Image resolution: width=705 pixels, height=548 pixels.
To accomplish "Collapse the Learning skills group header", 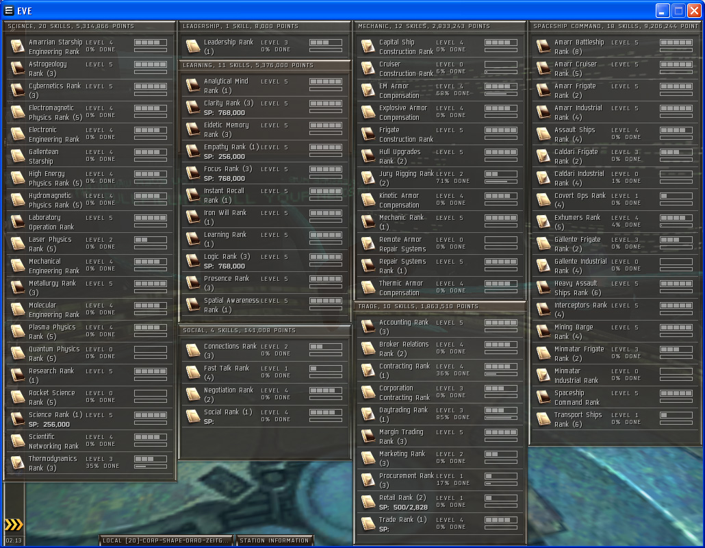I will point(265,65).
